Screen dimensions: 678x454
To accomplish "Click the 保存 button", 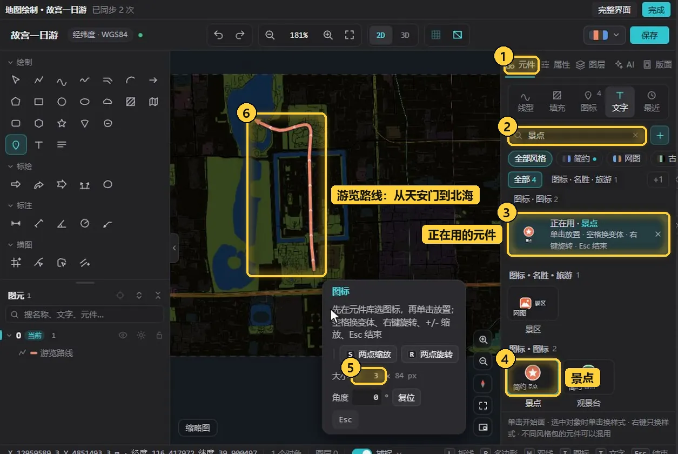I will (649, 35).
